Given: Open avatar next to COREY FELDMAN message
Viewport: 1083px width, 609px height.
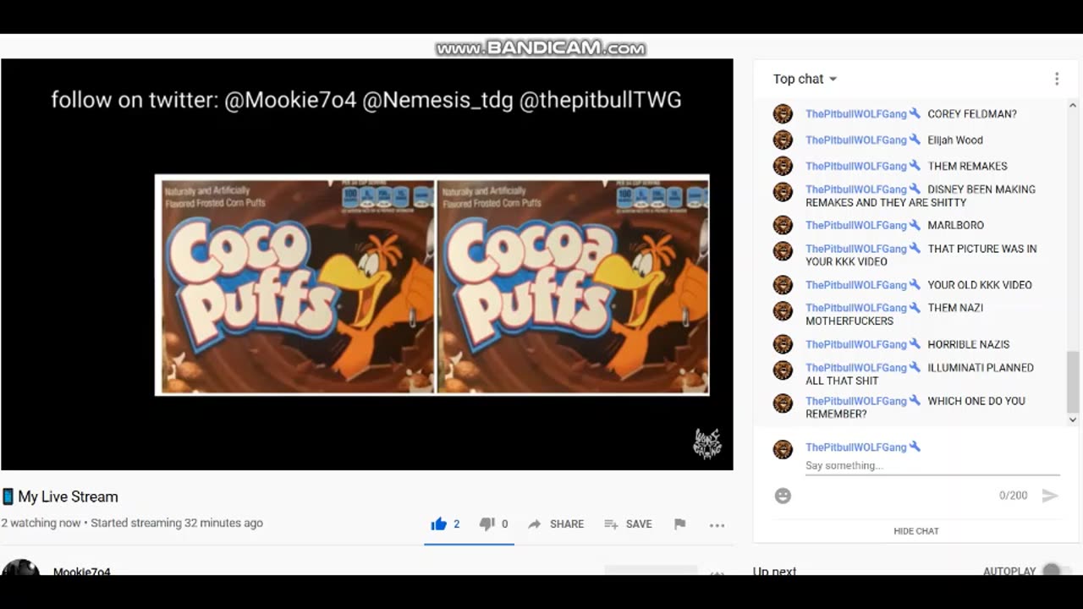Looking at the screenshot, I should point(783,113).
